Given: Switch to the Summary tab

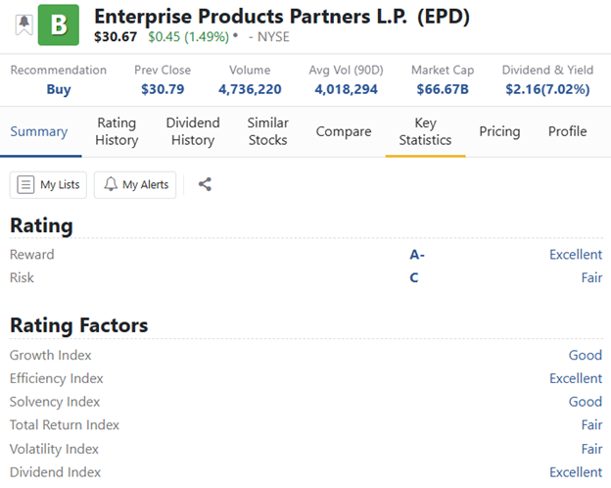Looking at the screenshot, I should pos(39,131).
